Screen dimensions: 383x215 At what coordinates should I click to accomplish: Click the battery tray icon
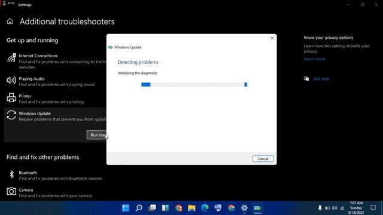click(x=327, y=208)
